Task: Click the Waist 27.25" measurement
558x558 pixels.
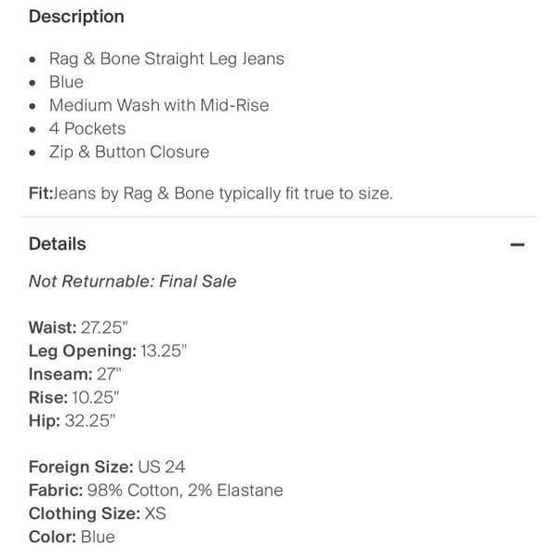Action: point(78,327)
